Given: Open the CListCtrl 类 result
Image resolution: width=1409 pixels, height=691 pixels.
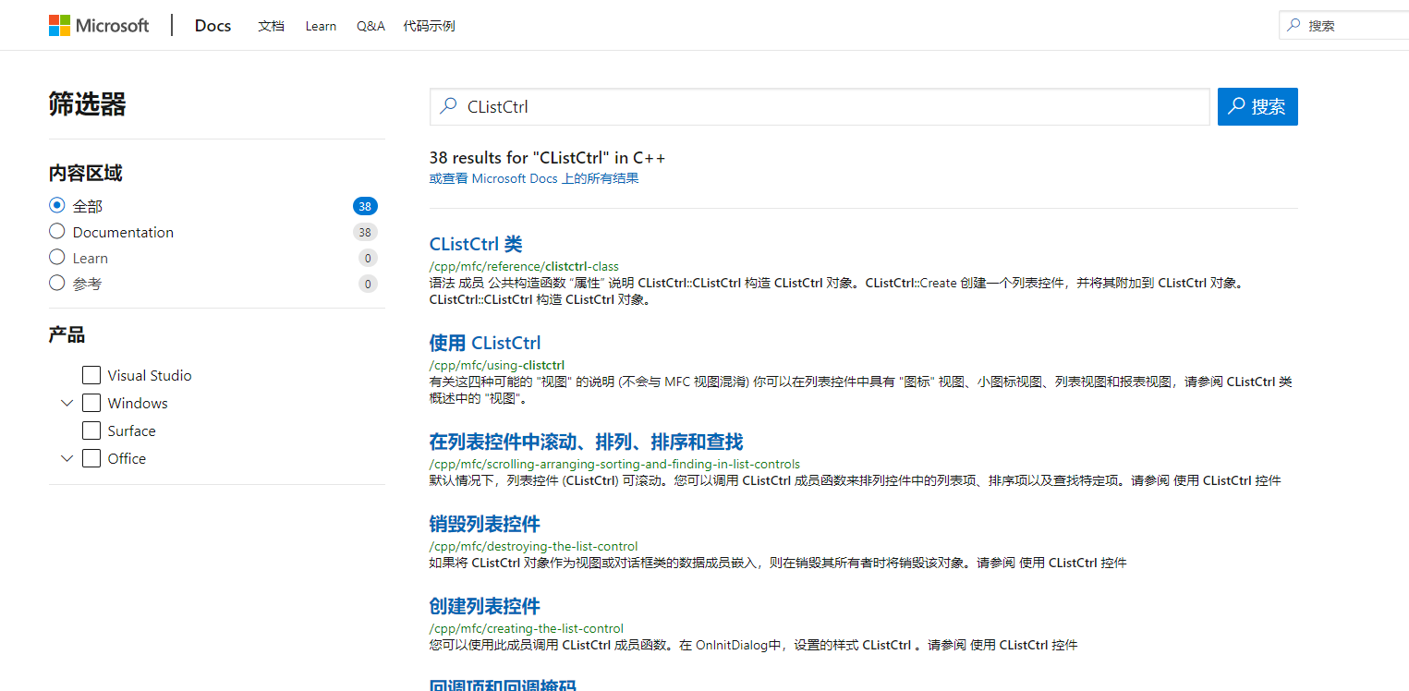Looking at the screenshot, I should (x=476, y=244).
